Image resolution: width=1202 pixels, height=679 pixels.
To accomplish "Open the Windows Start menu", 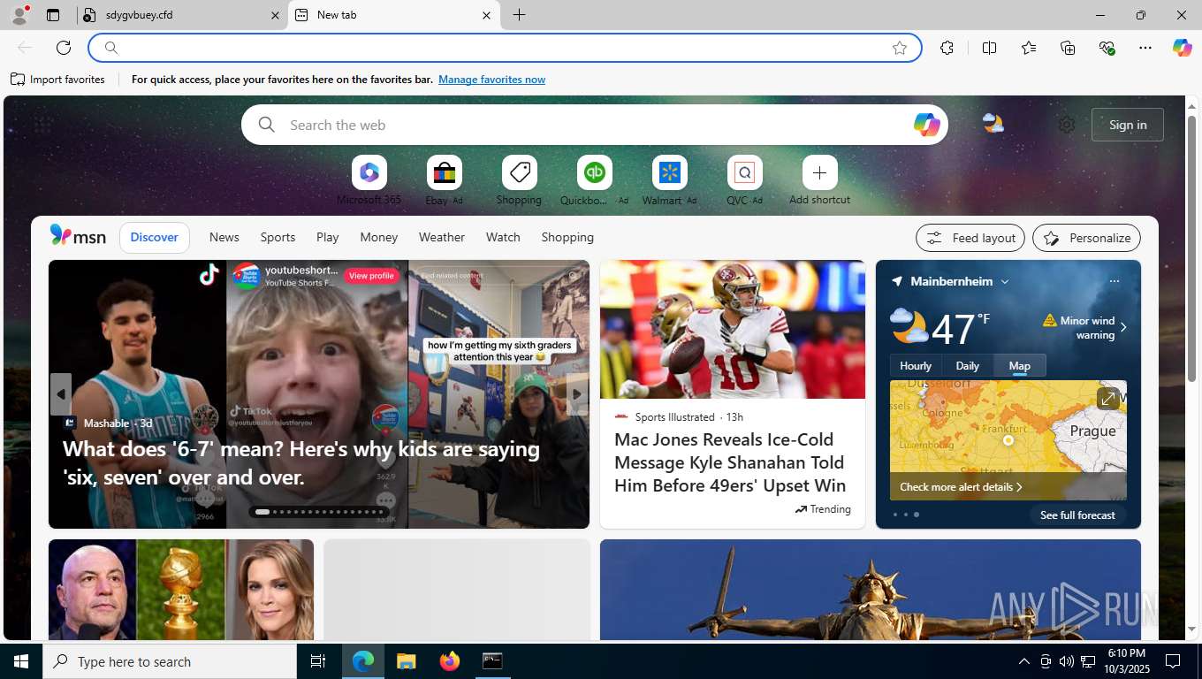I will (21, 660).
